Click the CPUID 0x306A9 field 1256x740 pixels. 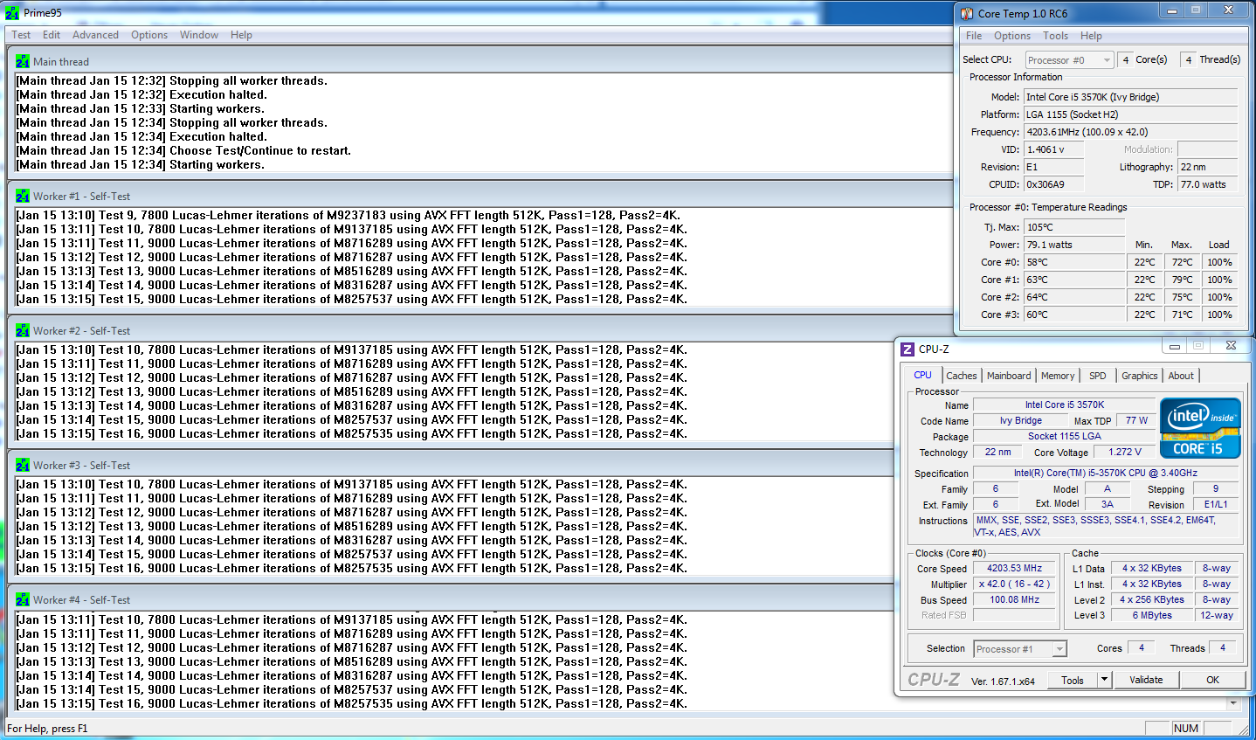[x=1054, y=184]
